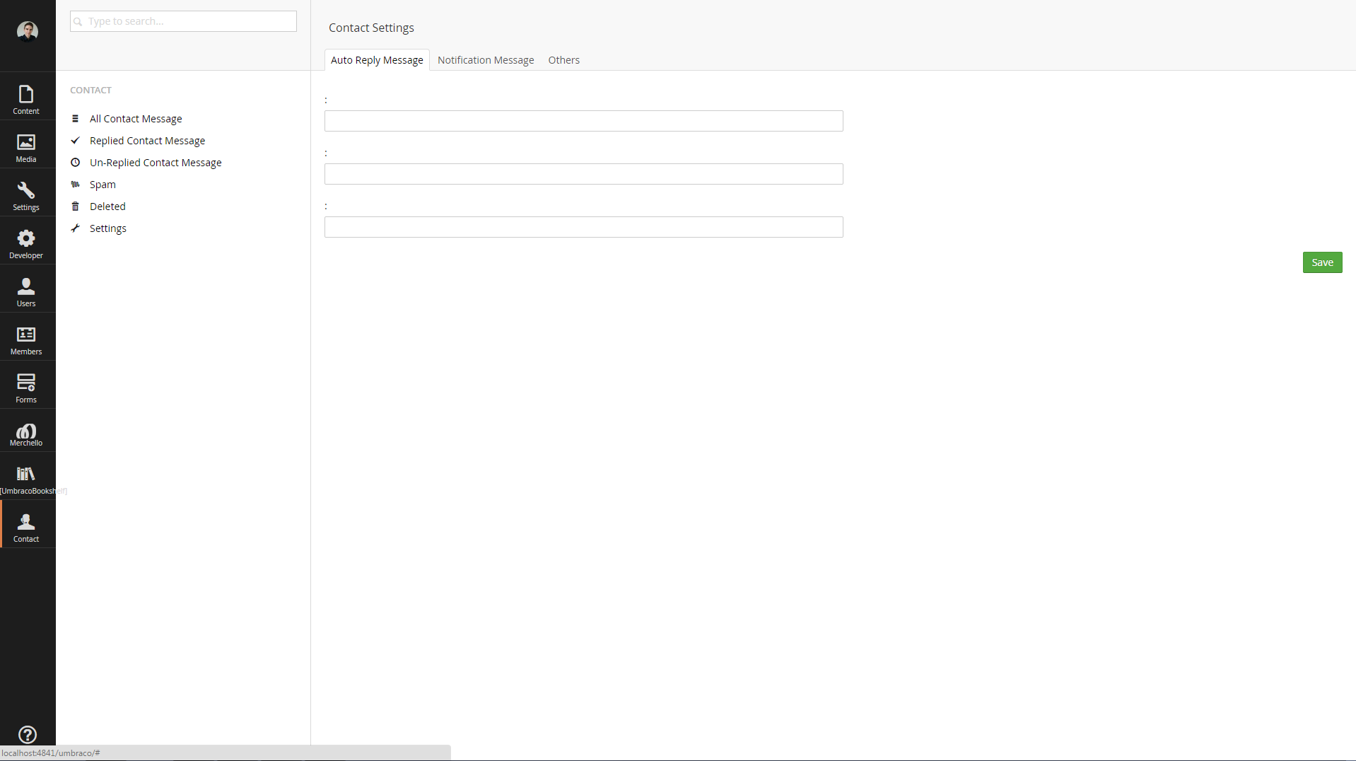Open the Media section
Viewport: 1356px width, 761px height.
(26, 148)
